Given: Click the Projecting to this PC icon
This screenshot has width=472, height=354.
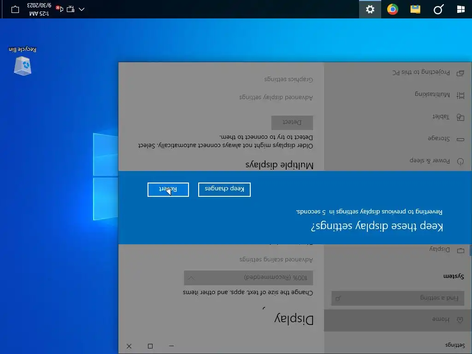Looking at the screenshot, I should coord(460,73).
